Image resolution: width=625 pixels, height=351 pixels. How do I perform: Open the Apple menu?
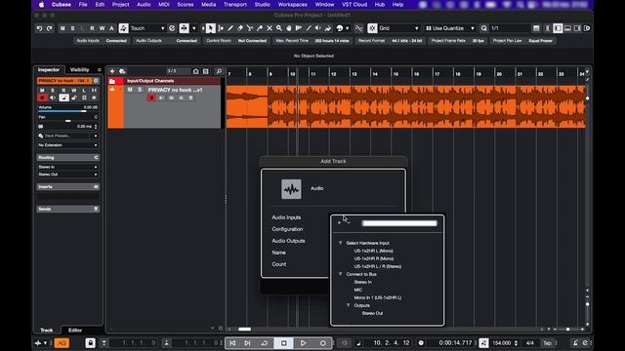click(x=41, y=4)
